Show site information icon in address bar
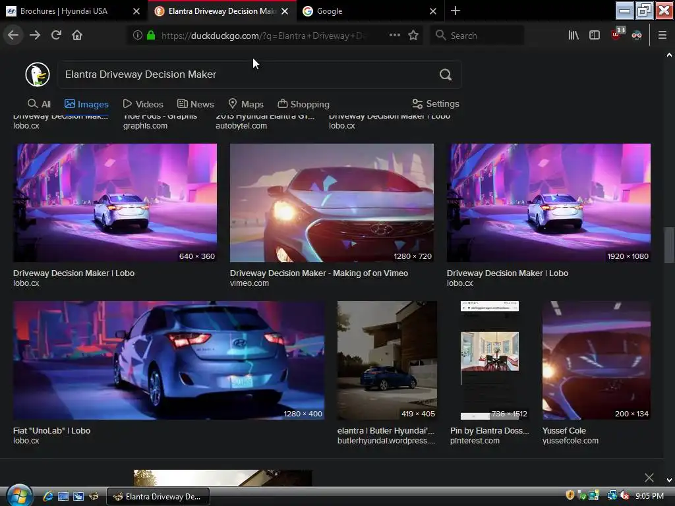 coord(137,36)
